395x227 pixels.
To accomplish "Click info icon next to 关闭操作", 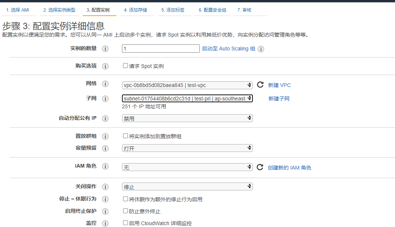I will coord(105,187).
